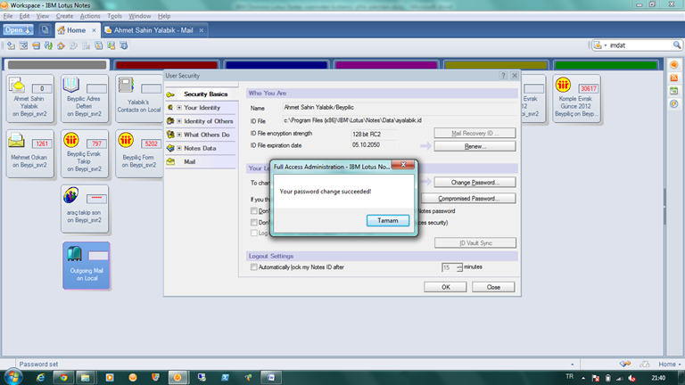Click Close in User Security dialog
Viewport: 685px width, 385px height.
point(493,287)
